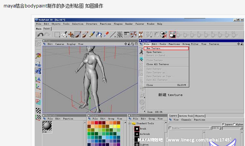This screenshot has width=245, height=146.
Task: Open the layer blend mode dropdown
Action: coord(241,128)
